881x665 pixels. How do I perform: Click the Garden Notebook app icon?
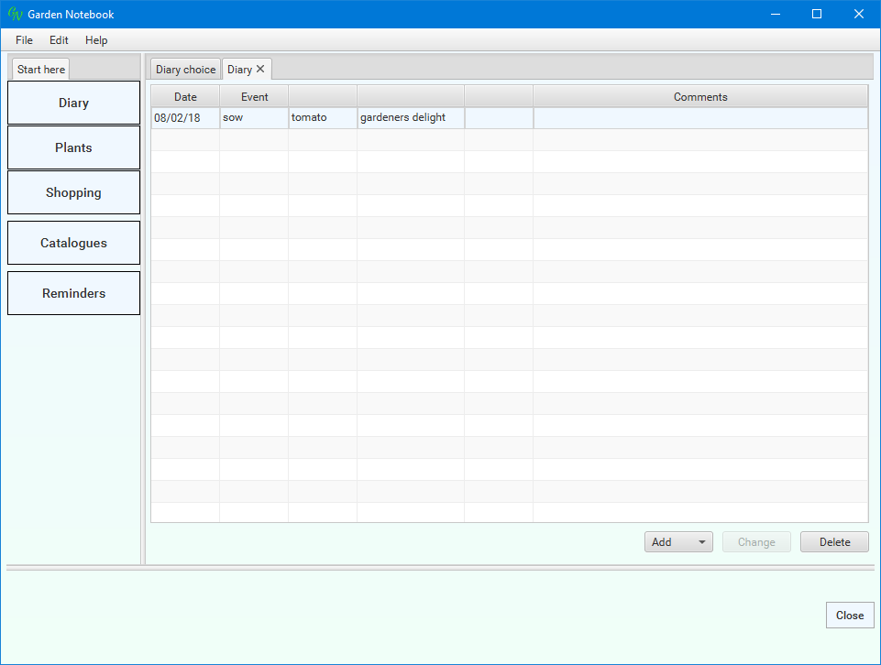[x=15, y=15]
